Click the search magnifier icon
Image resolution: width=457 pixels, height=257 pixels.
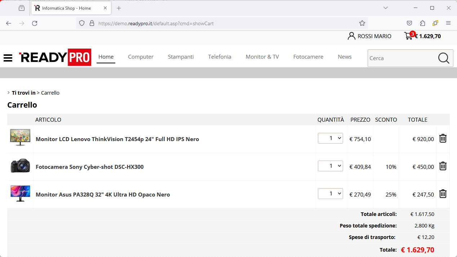444,58
